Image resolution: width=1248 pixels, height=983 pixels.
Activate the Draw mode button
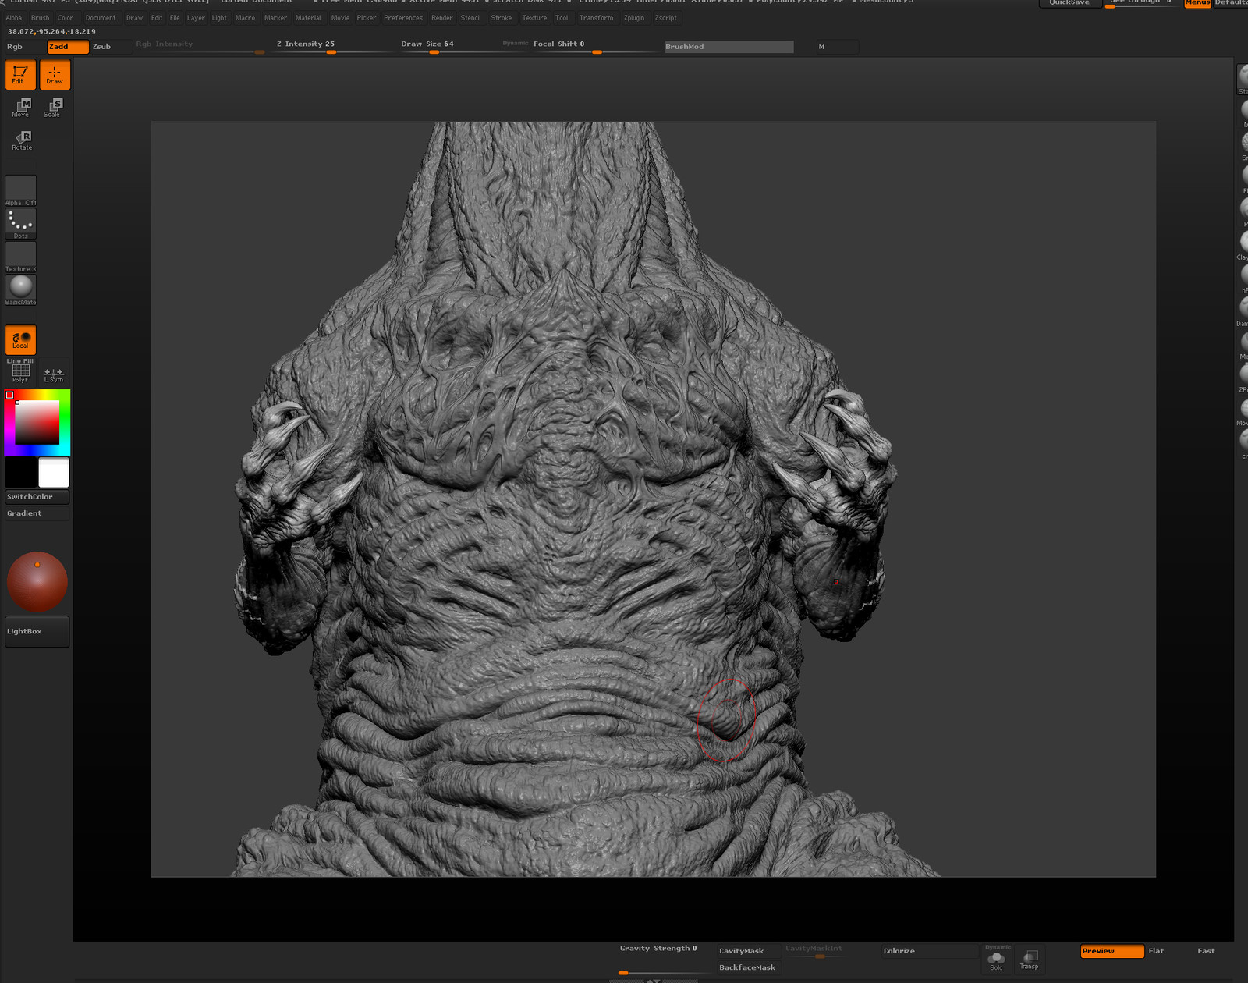pyautogui.click(x=55, y=75)
